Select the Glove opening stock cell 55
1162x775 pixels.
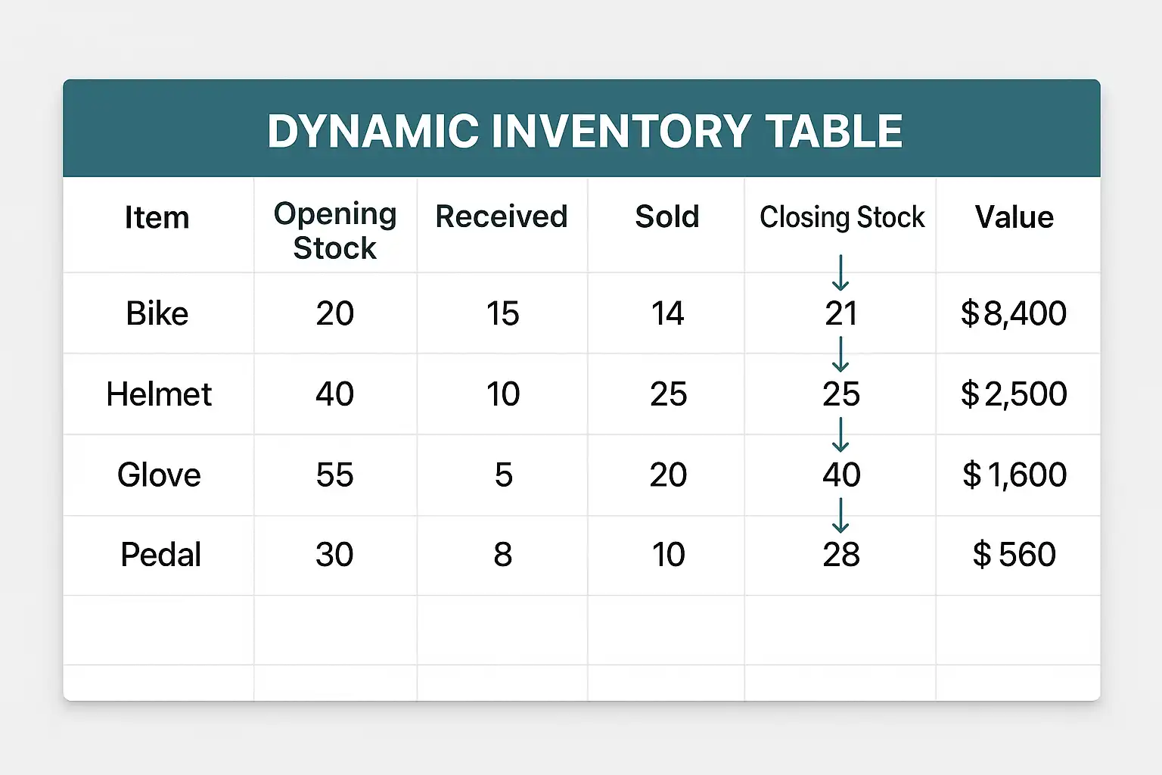pos(334,475)
